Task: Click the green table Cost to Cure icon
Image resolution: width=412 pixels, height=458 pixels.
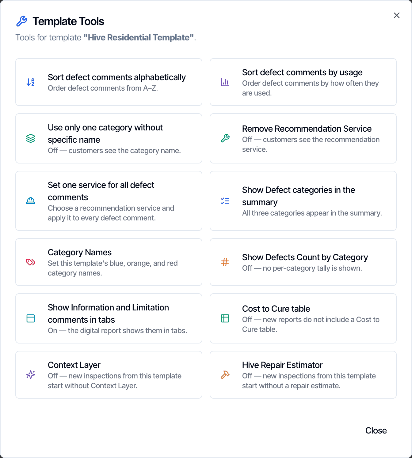Action: [225, 318]
